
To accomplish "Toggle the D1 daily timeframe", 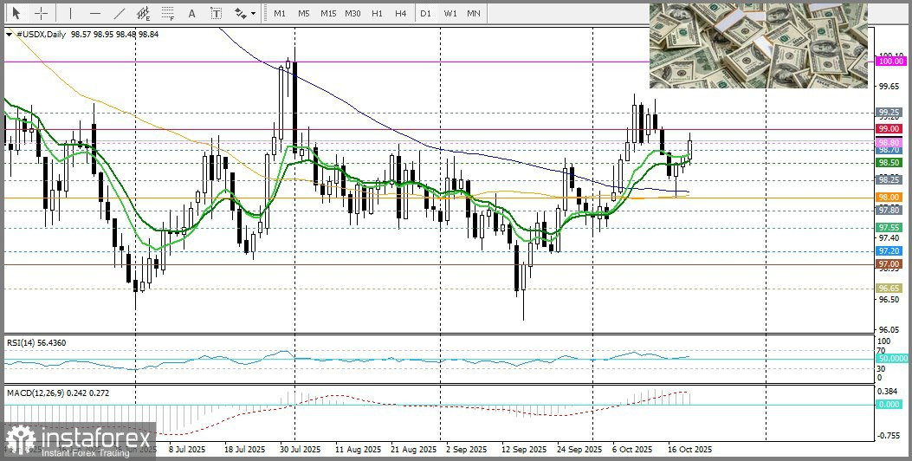I will coord(425,13).
